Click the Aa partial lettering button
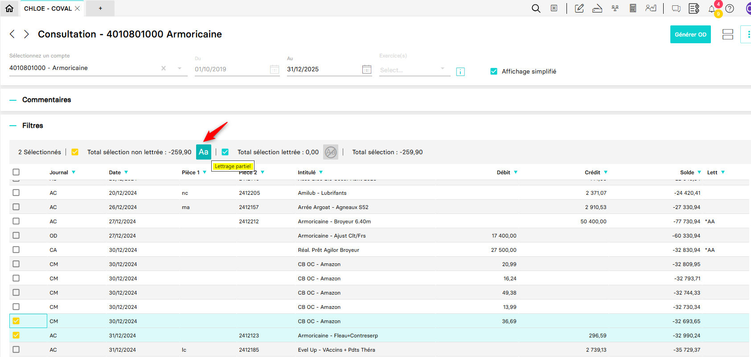The image size is (751, 357). 204,152
